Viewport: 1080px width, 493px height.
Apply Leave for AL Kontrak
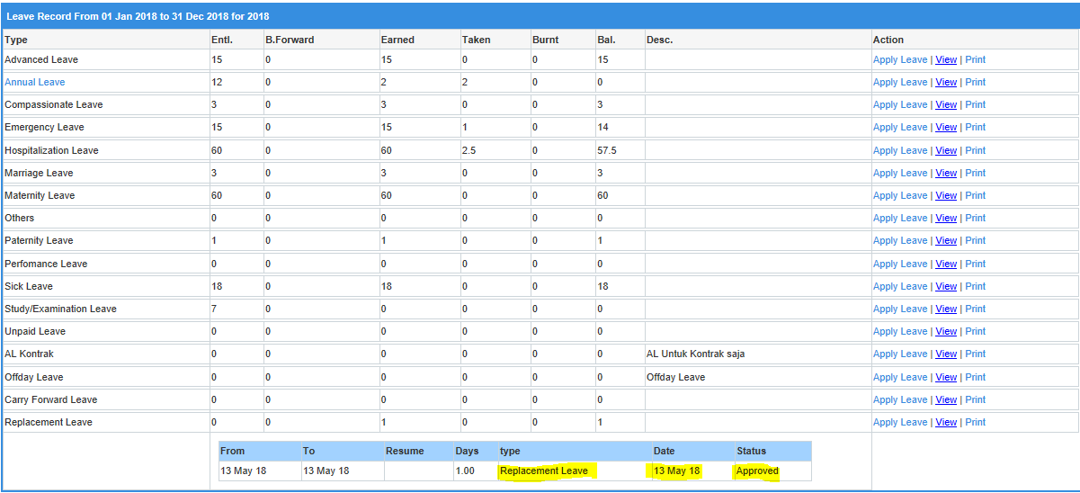coord(900,354)
